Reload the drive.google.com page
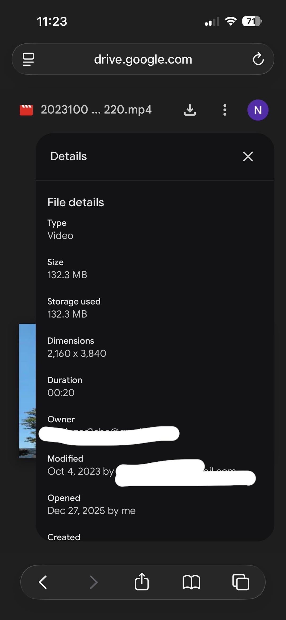The height and width of the screenshot is (620, 286). (258, 59)
